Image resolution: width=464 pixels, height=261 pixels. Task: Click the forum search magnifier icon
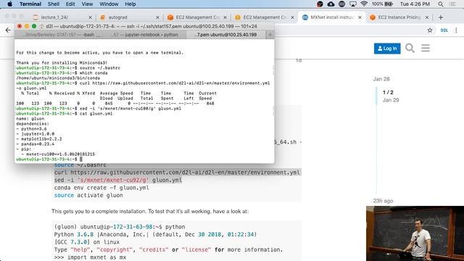point(410,48)
